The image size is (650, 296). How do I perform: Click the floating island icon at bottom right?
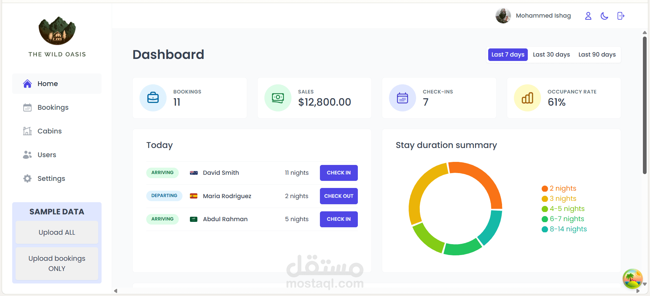[632, 279]
